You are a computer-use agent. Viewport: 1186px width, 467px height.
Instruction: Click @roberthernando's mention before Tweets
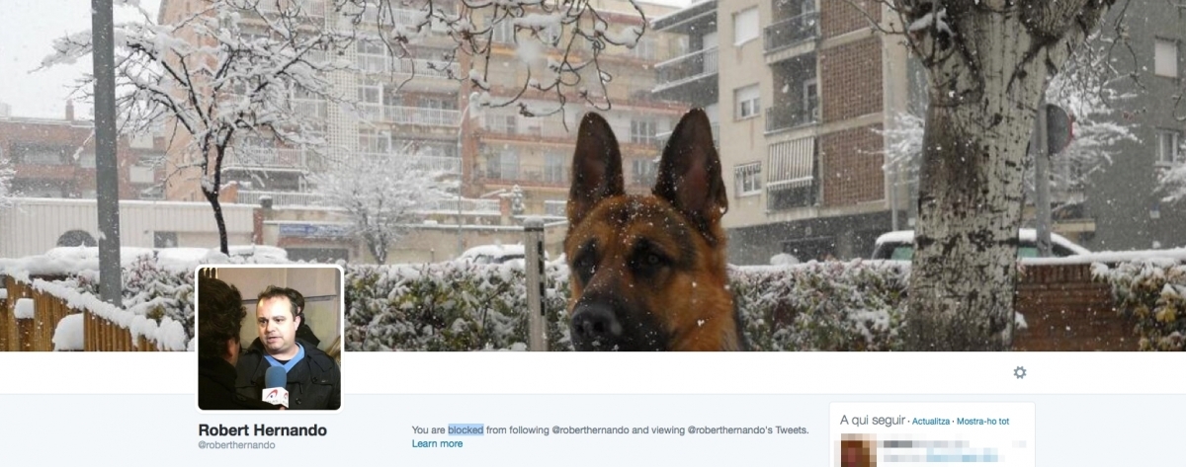coord(730,430)
